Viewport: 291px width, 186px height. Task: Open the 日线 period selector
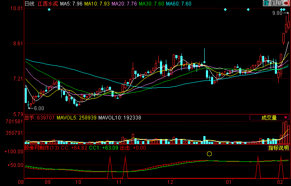(29, 3)
